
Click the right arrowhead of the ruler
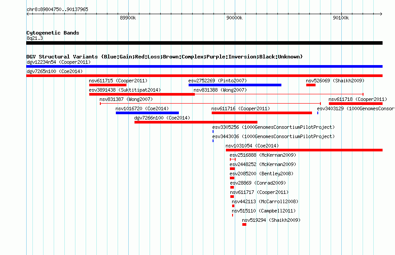pos(381,14)
